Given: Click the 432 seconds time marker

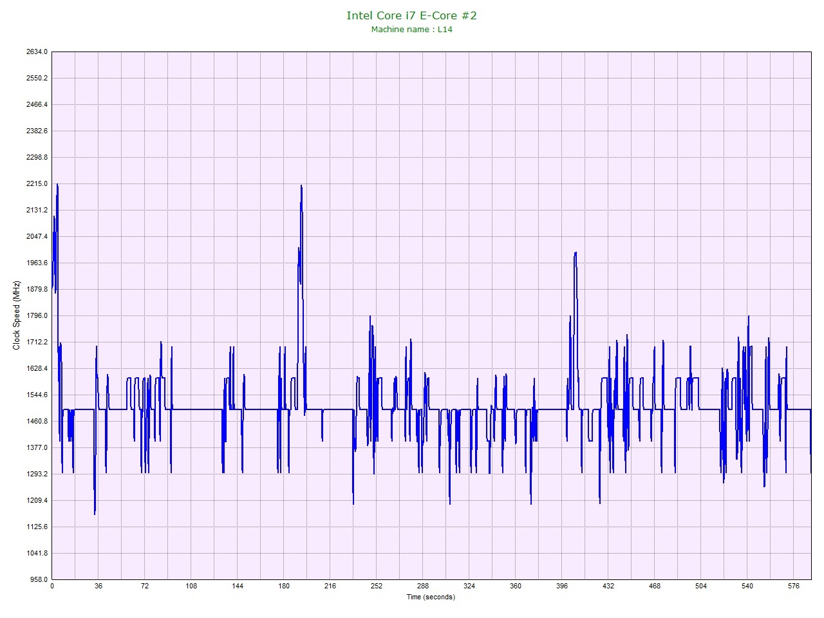Looking at the screenshot, I should pyautogui.click(x=608, y=586).
